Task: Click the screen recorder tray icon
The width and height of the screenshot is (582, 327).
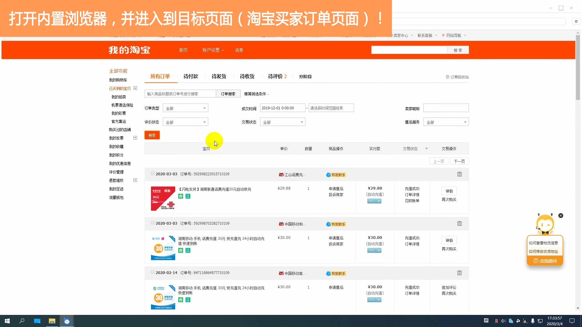Action: (496, 321)
